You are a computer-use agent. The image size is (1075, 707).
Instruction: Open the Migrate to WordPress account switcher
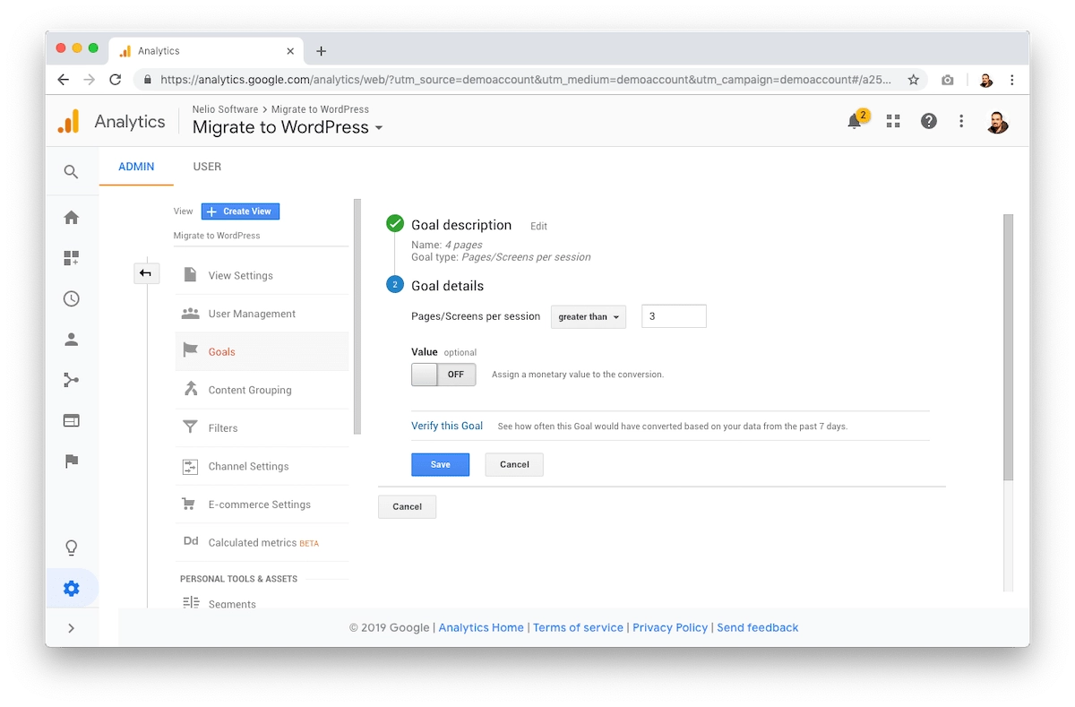click(288, 127)
